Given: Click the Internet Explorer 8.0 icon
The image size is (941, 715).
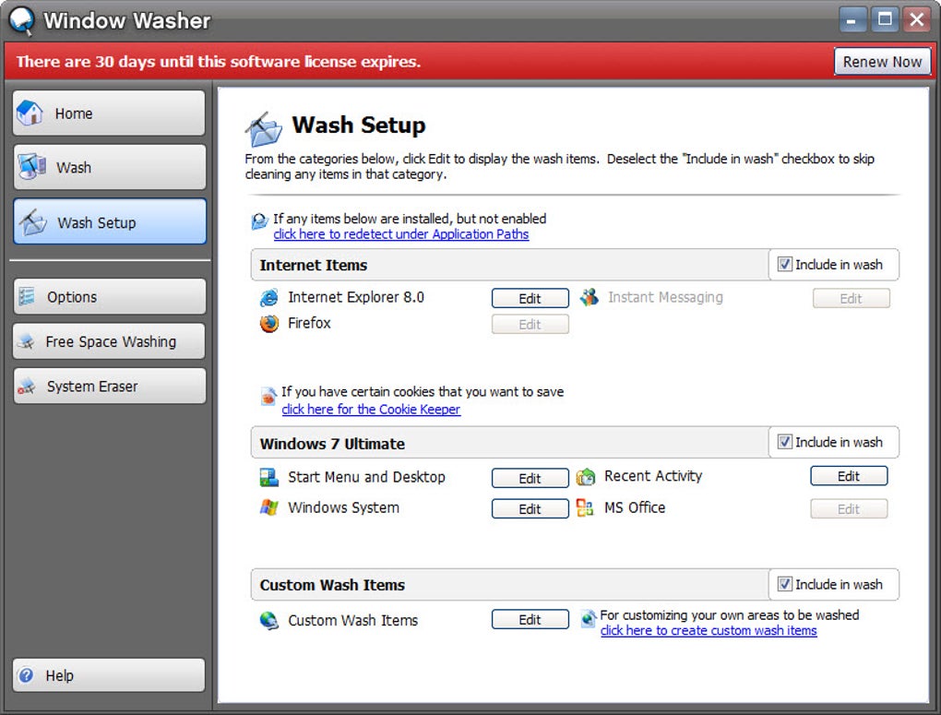Looking at the screenshot, I should 268,297.
